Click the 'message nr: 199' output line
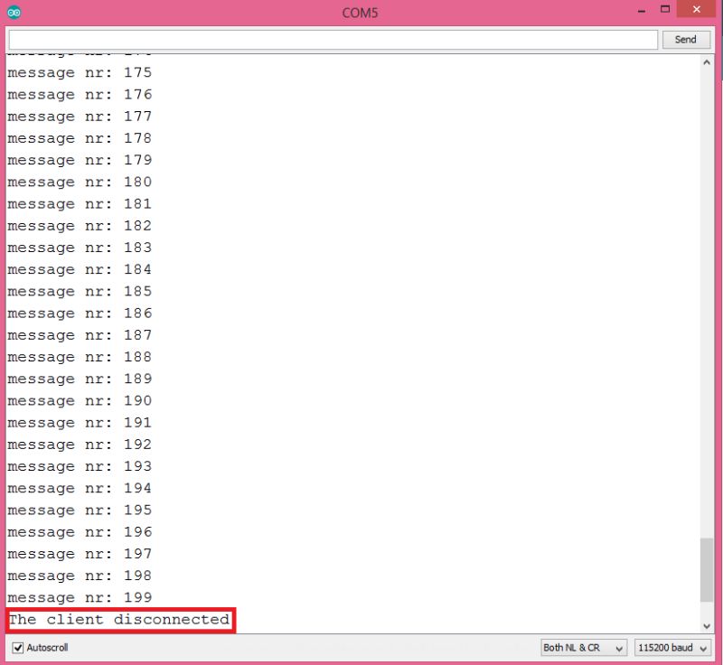Viewport: 723px width, 665px height. click(x=80, y=597)
